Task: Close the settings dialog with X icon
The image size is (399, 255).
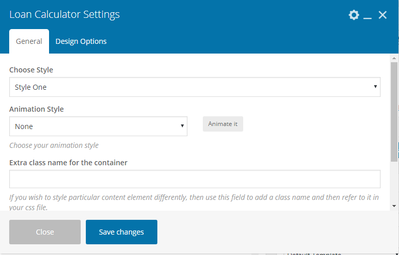Action: 382,15
